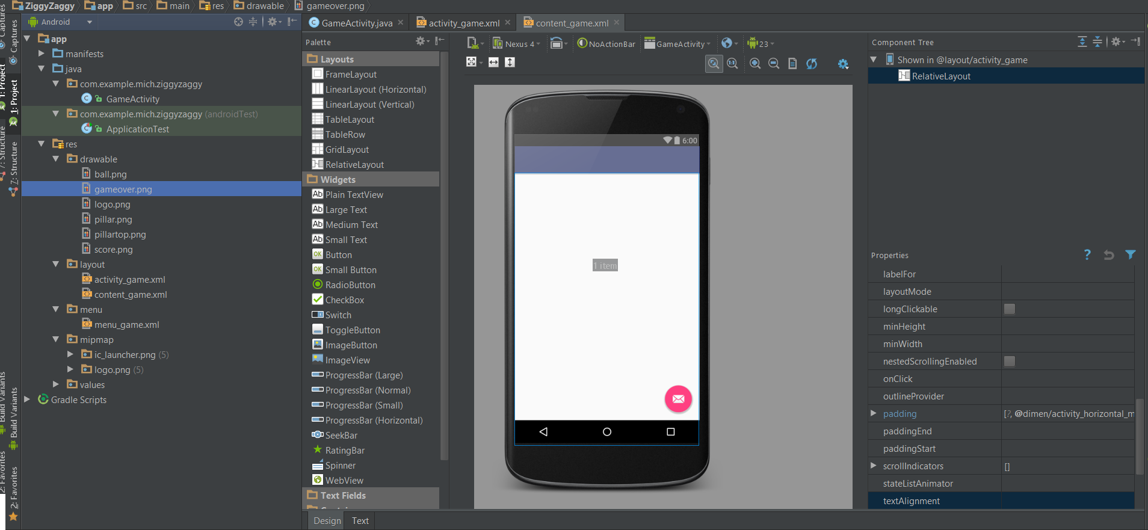Click the recents square on device preview
The height and width of the screenshot is (530, 1148).
pos(670,432)
